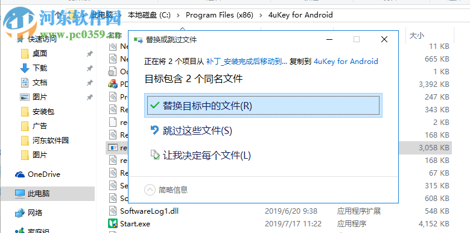
Task: Select 网络 in navigation pane
Action: 35,213
